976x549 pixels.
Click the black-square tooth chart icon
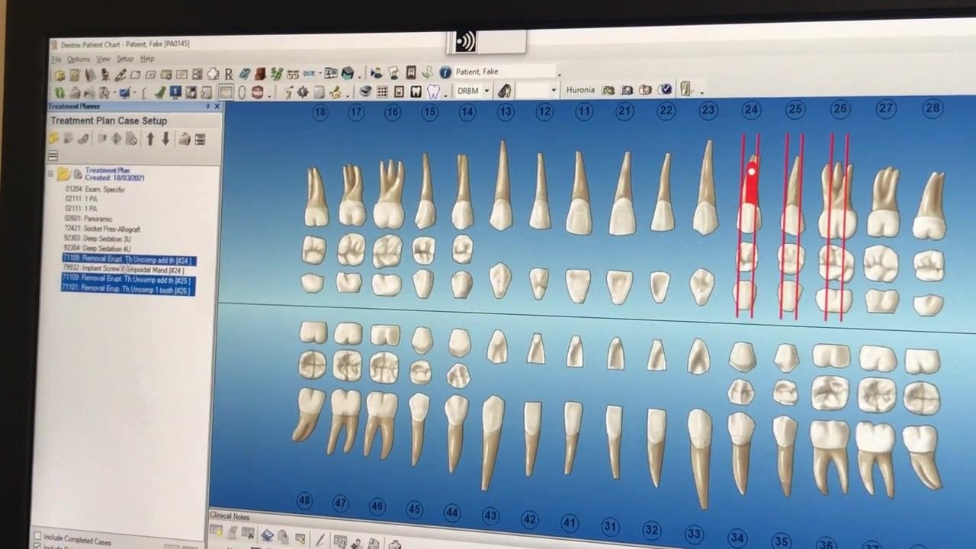click(x=416, y=91)
